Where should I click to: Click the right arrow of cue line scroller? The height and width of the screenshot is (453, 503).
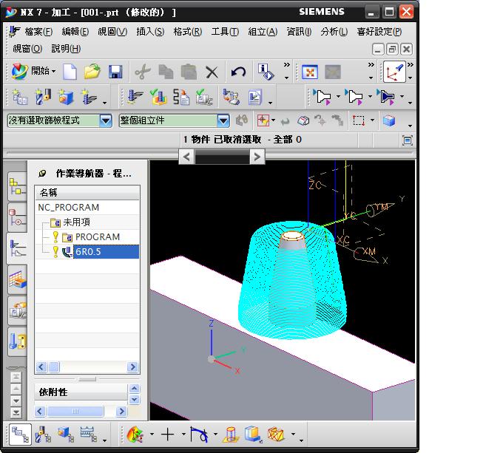[257, 157]
